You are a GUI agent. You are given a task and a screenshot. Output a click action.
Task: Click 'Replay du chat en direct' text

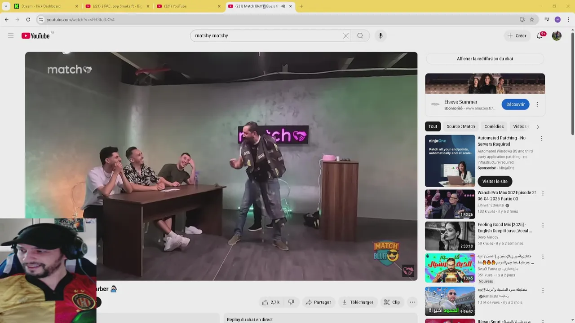tap(250, 320)
